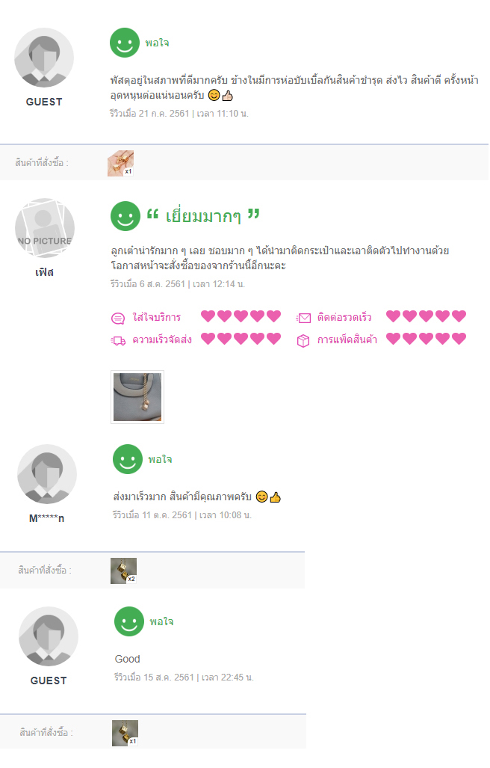The height and width of the screenshot is (768, 490).
Task: Open the NO PICTURE avatar of เฟิส
Action: pyautogui.click(x=45, y=228)
